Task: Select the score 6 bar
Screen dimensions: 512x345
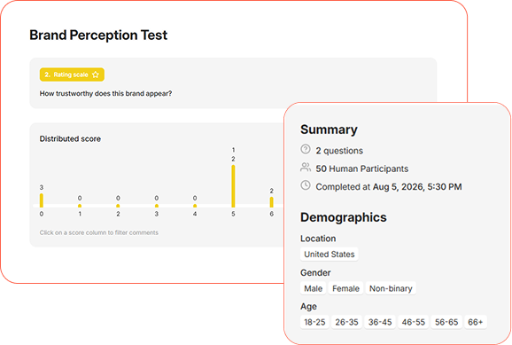Action: point(271,202)
